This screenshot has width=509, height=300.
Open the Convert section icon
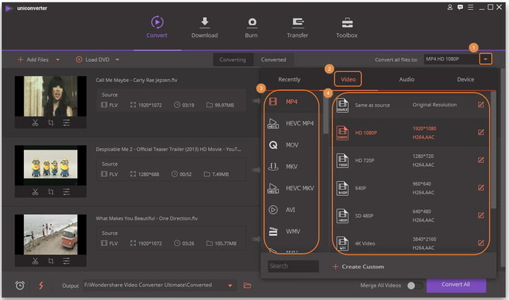click(x=157, y=22)
